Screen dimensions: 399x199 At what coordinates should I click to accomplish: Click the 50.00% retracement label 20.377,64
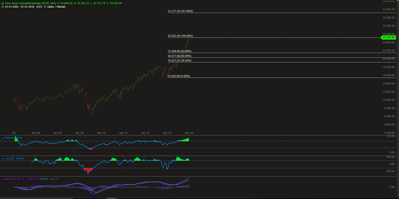point(179,56)
